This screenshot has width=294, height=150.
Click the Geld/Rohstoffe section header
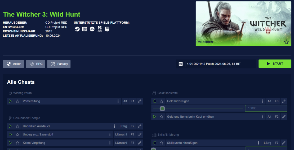[x=165, y=93]
